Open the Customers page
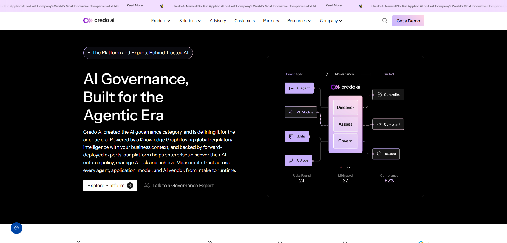Screen dimensions: 507x243 tap(245, 21)
